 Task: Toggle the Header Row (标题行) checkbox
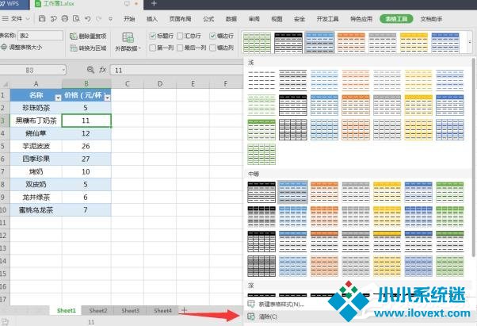pos(152,36)
